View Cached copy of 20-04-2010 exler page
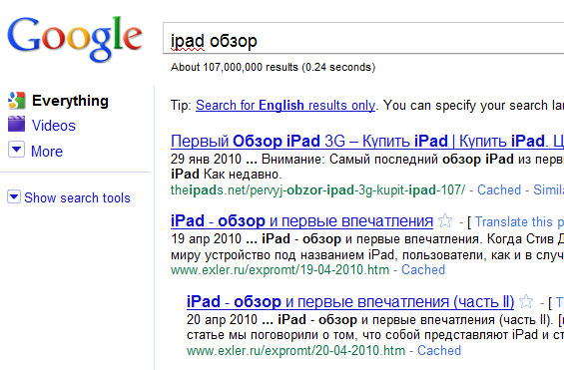 (439, 351)
